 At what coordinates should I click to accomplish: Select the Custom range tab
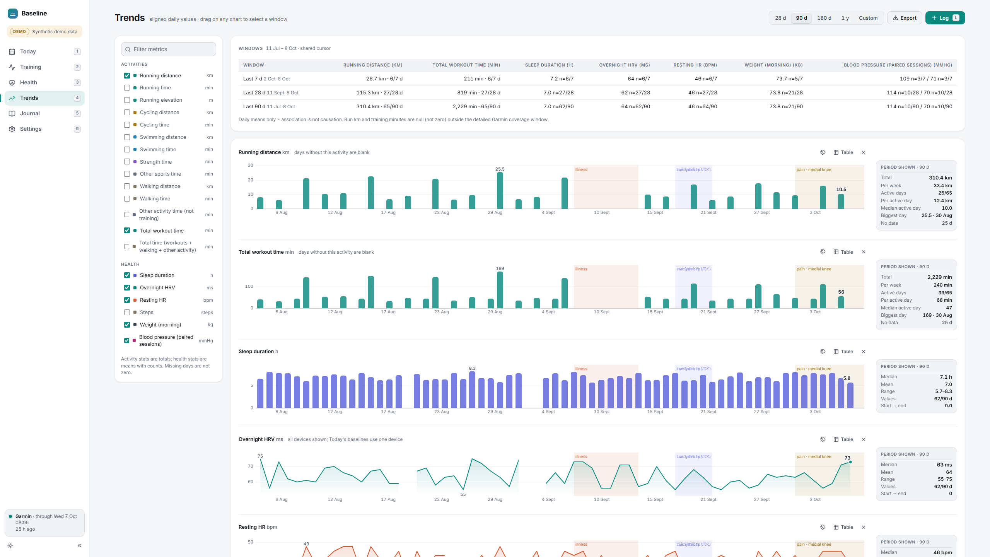click(868, 18)
